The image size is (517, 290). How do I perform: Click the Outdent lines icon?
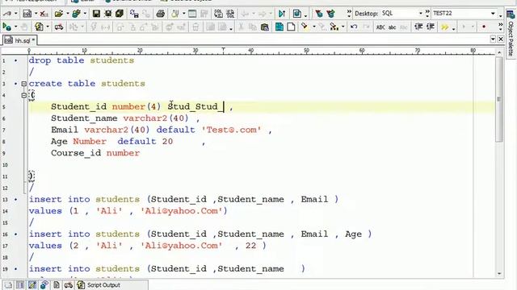[x=431, y=27]
